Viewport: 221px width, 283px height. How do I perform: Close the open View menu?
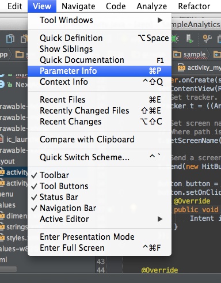(42, 6)
